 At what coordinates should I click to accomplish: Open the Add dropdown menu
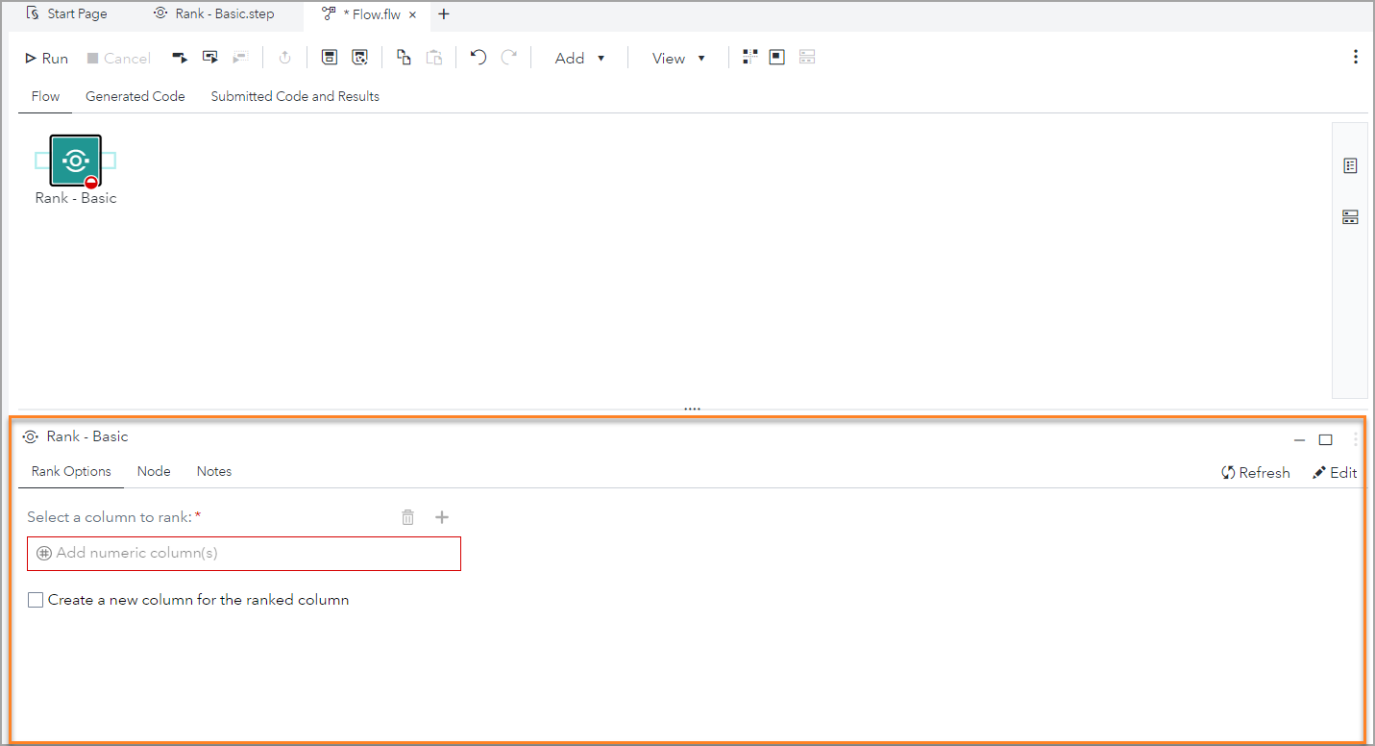click(x=578, y=57)
